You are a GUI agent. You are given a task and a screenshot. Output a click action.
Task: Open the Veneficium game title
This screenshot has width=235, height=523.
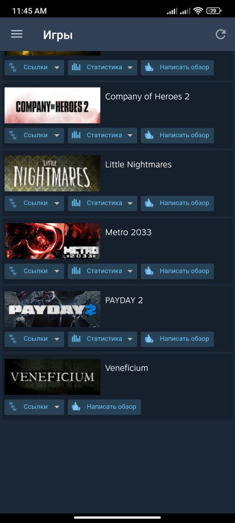pos(127,368)
